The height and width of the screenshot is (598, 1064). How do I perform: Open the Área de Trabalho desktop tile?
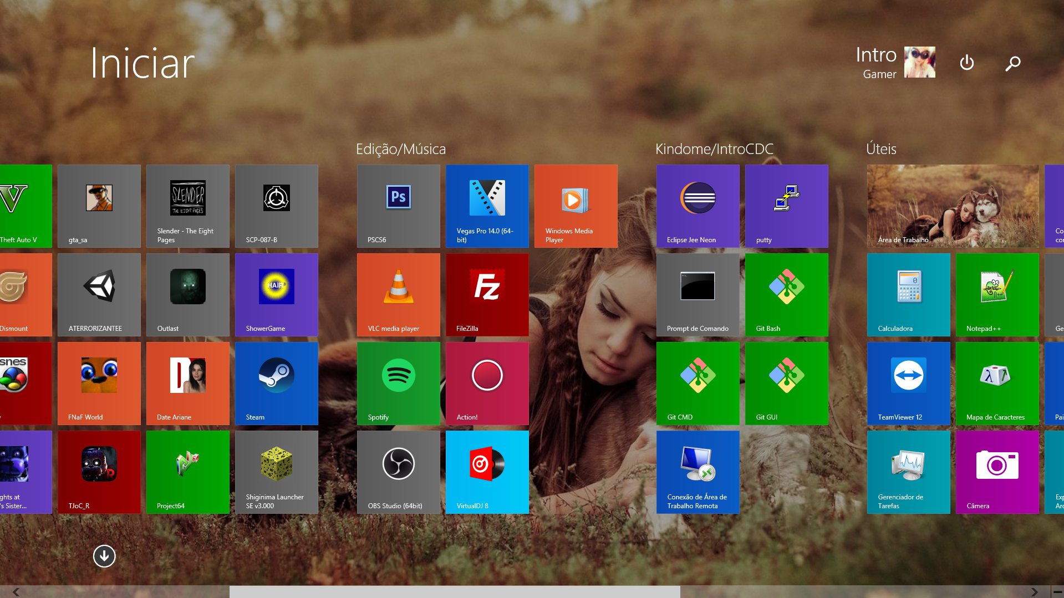953,206
